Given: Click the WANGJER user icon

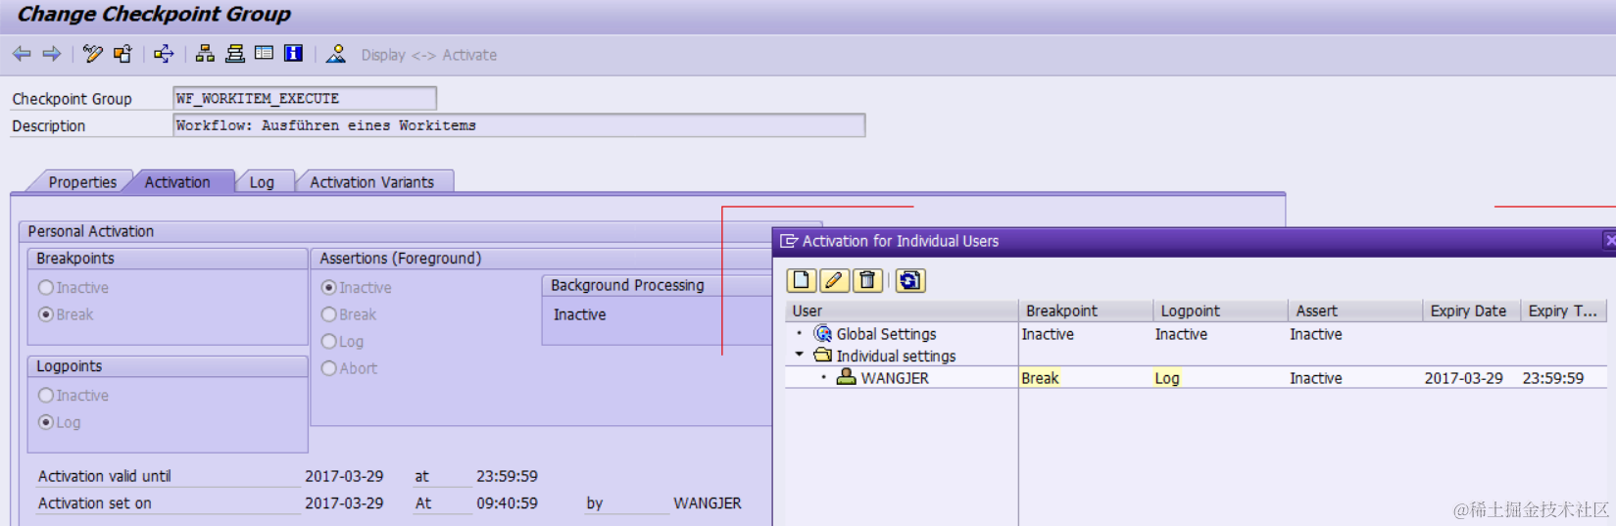Looking at the screenshot, I should point(846,377).
